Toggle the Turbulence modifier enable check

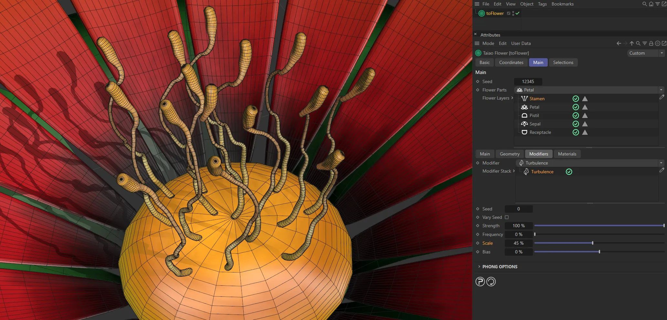[x=569, y=172]
